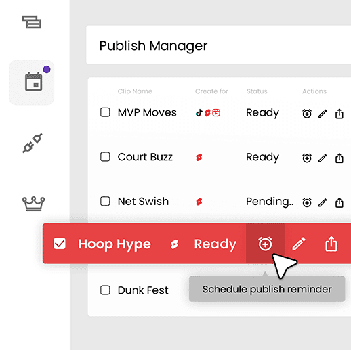The width and height of the screenshot is (351, 350).
Task: Schedule reminder alarm icon for MVP Moves
Action: (x=307, y=114)
